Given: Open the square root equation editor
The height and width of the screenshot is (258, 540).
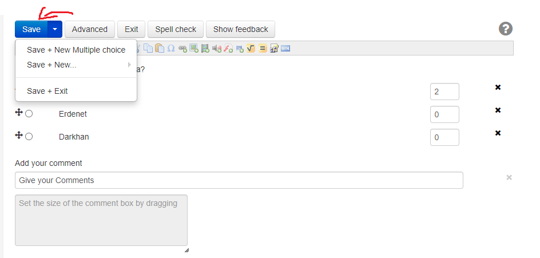Looking at the screenshot, I should (x=251, y=49).
